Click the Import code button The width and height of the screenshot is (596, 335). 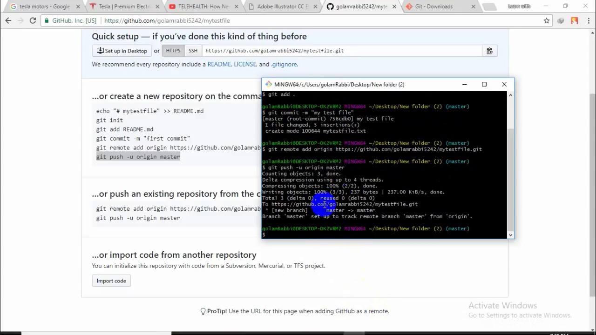(111, 281)
